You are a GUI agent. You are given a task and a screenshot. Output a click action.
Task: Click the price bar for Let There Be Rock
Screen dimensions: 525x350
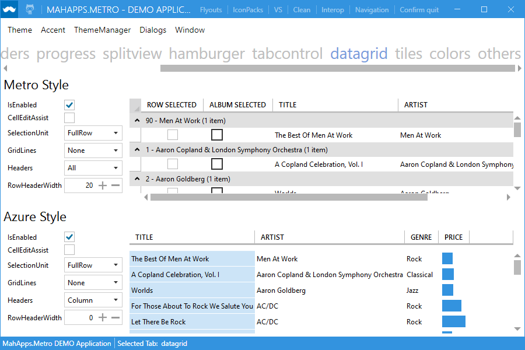click(x=455, y=321)
